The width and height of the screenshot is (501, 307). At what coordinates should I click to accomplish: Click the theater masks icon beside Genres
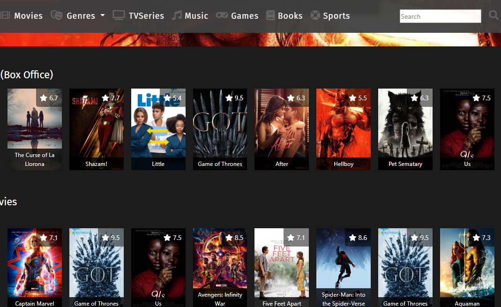point(57,15)
